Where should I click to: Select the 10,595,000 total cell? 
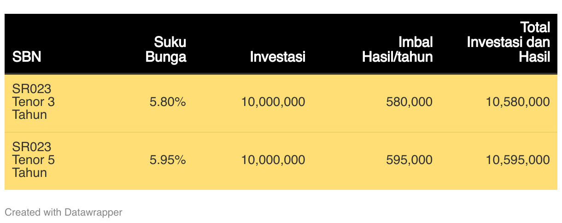[x=518, y=160]
